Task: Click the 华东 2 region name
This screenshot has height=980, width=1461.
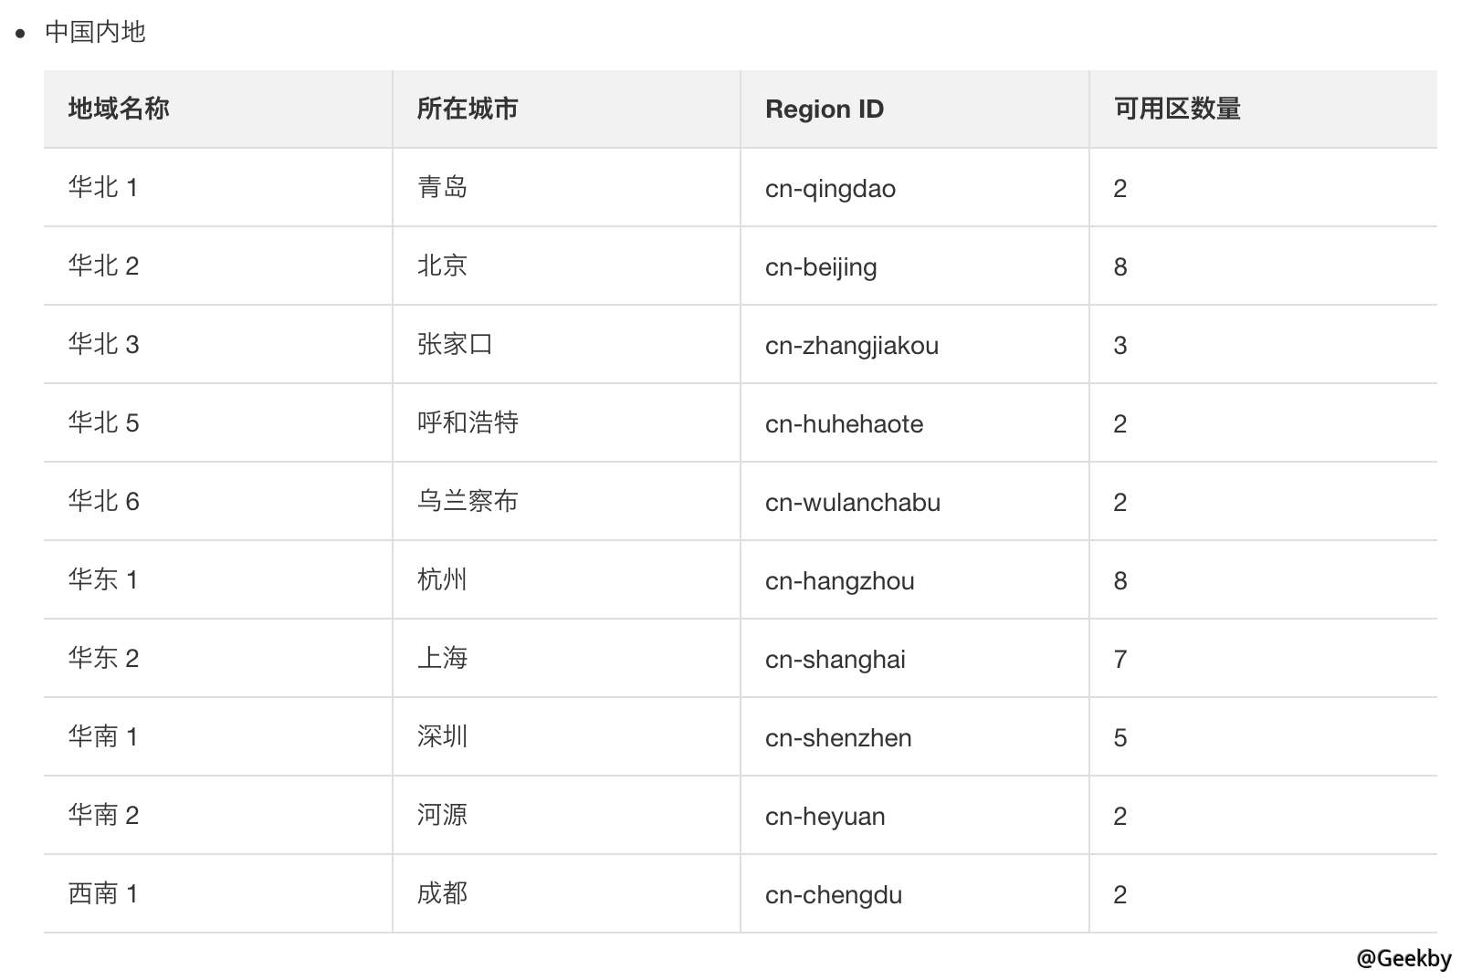Action: pos(103,658)
